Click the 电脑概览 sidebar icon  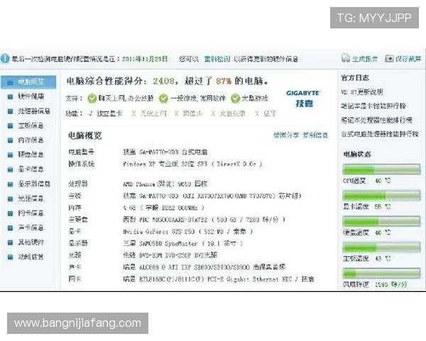pos(11,82)
